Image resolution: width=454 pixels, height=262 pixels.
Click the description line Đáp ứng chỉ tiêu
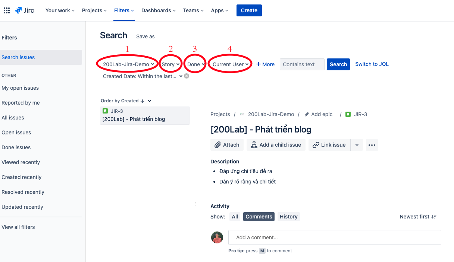coord(246,171)
